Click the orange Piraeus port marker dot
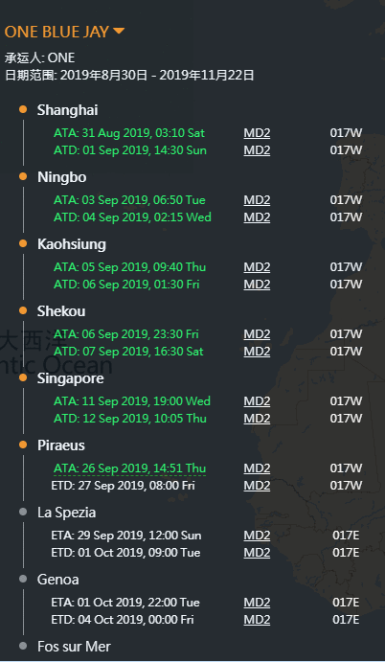385x662 pixels. [23, 445]
